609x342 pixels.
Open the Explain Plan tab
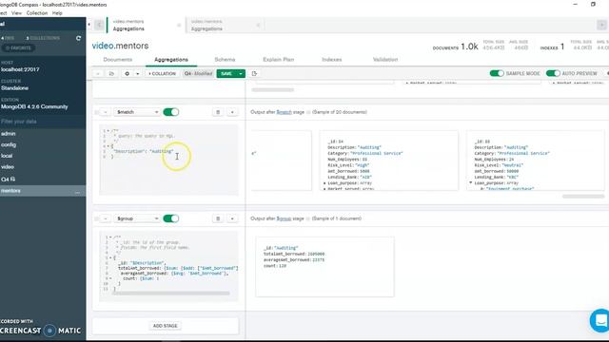click(x=279, y=59)
